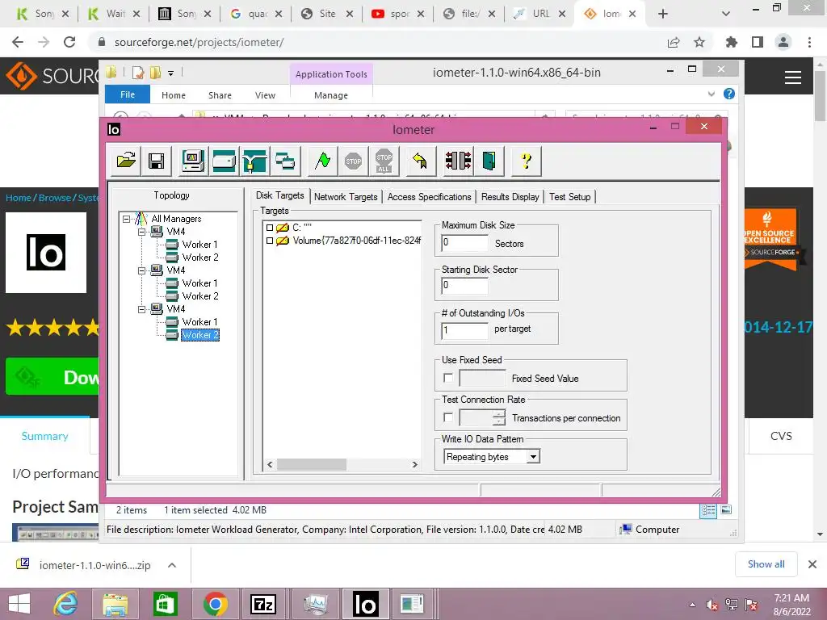Screen dimensions: 827x620
Task: Check the Volume{77a827f0 target box
Action: click(x=270, y=241)
